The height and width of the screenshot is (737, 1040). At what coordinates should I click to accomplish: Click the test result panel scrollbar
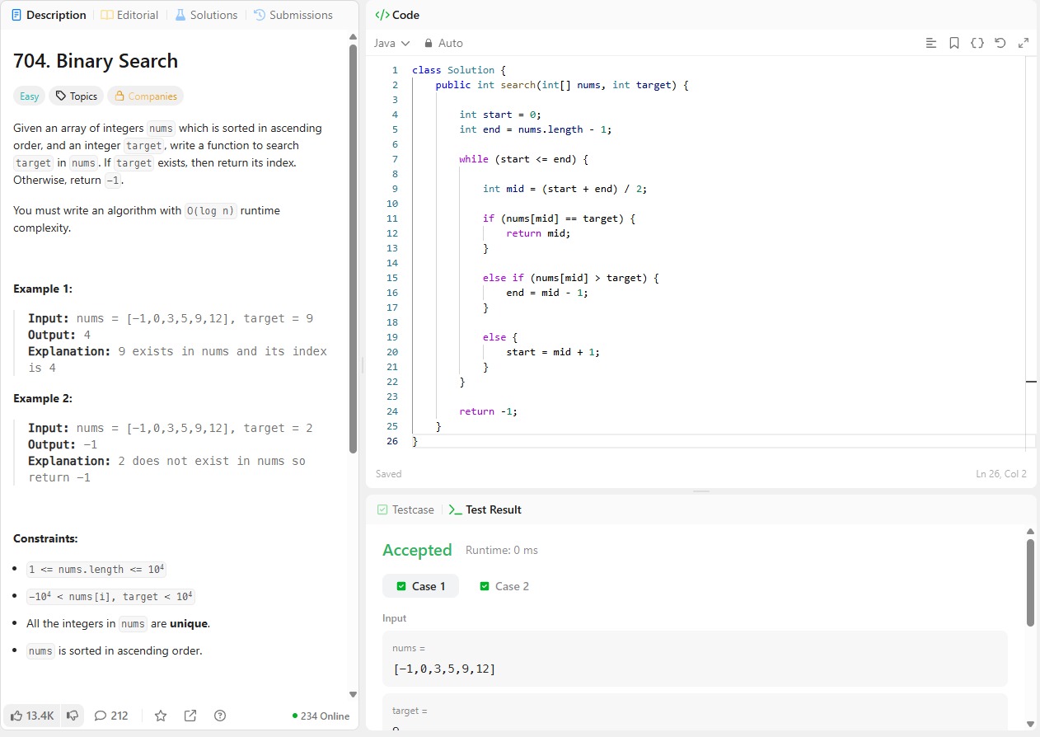point(1030,583)
